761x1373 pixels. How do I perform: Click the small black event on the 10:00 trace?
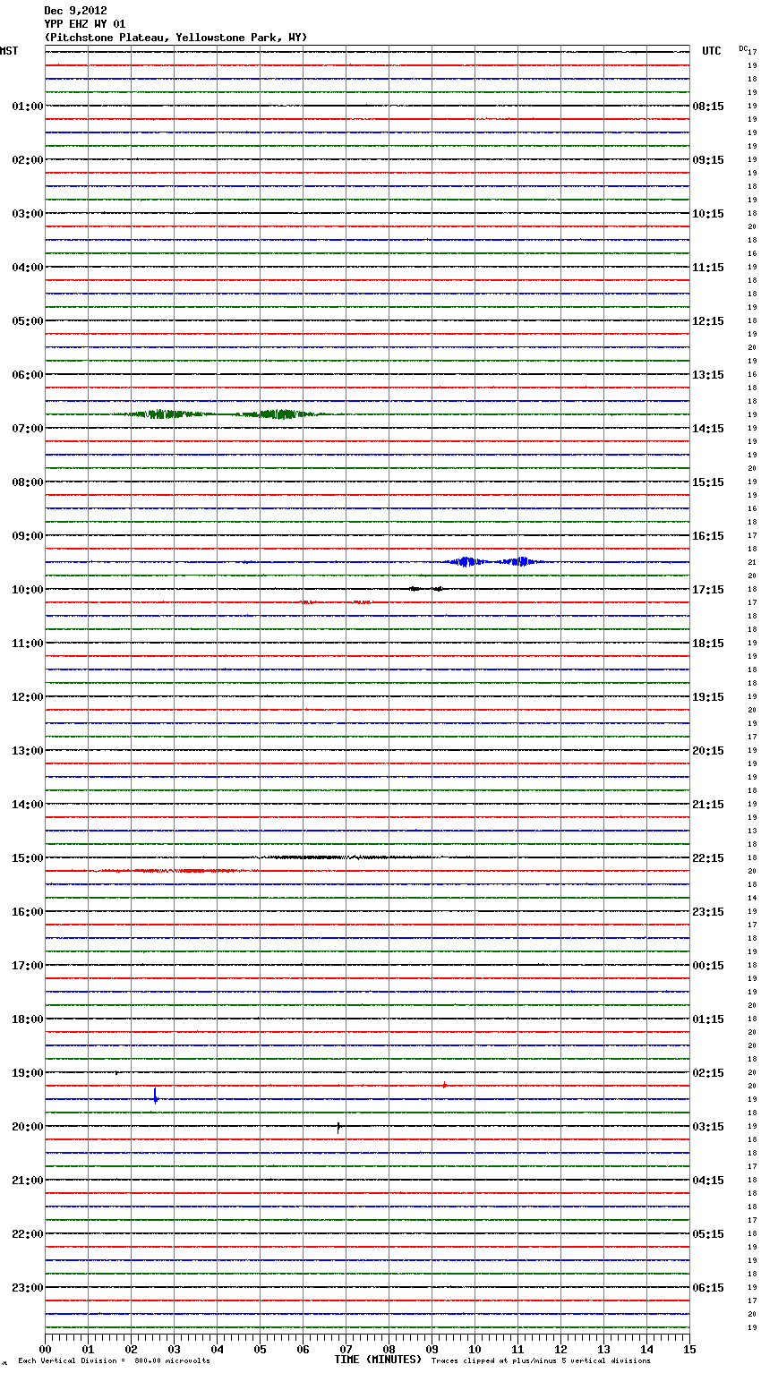(x=426, y=589)
